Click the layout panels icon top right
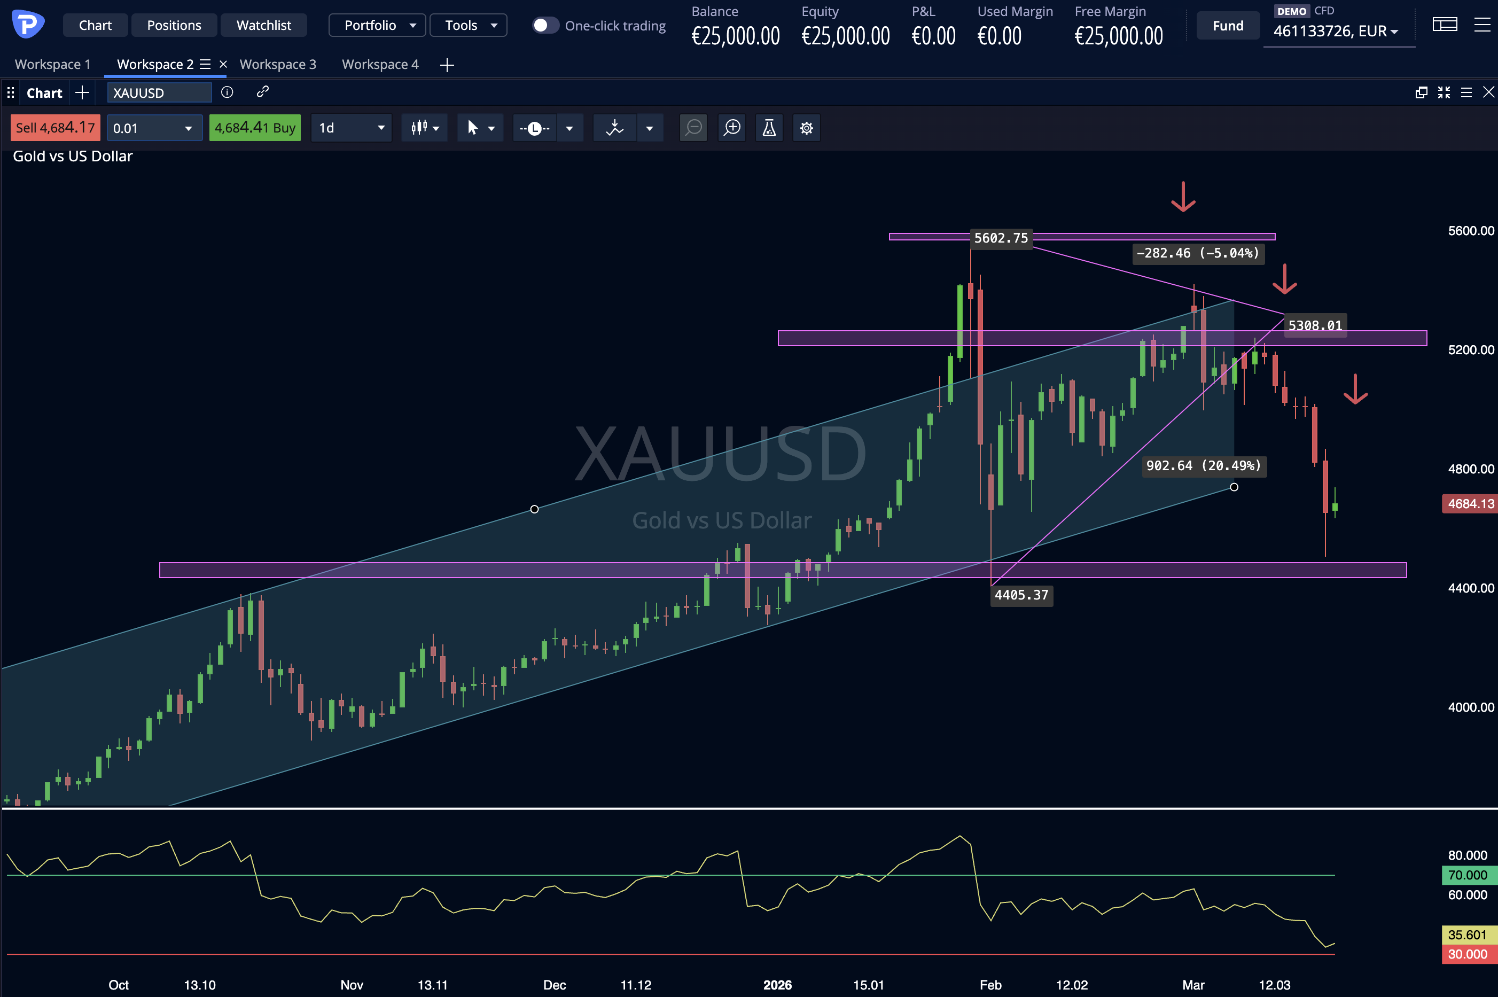Image resolution: width=1498 pixels, height=997 pixels. click(1445, 25)
